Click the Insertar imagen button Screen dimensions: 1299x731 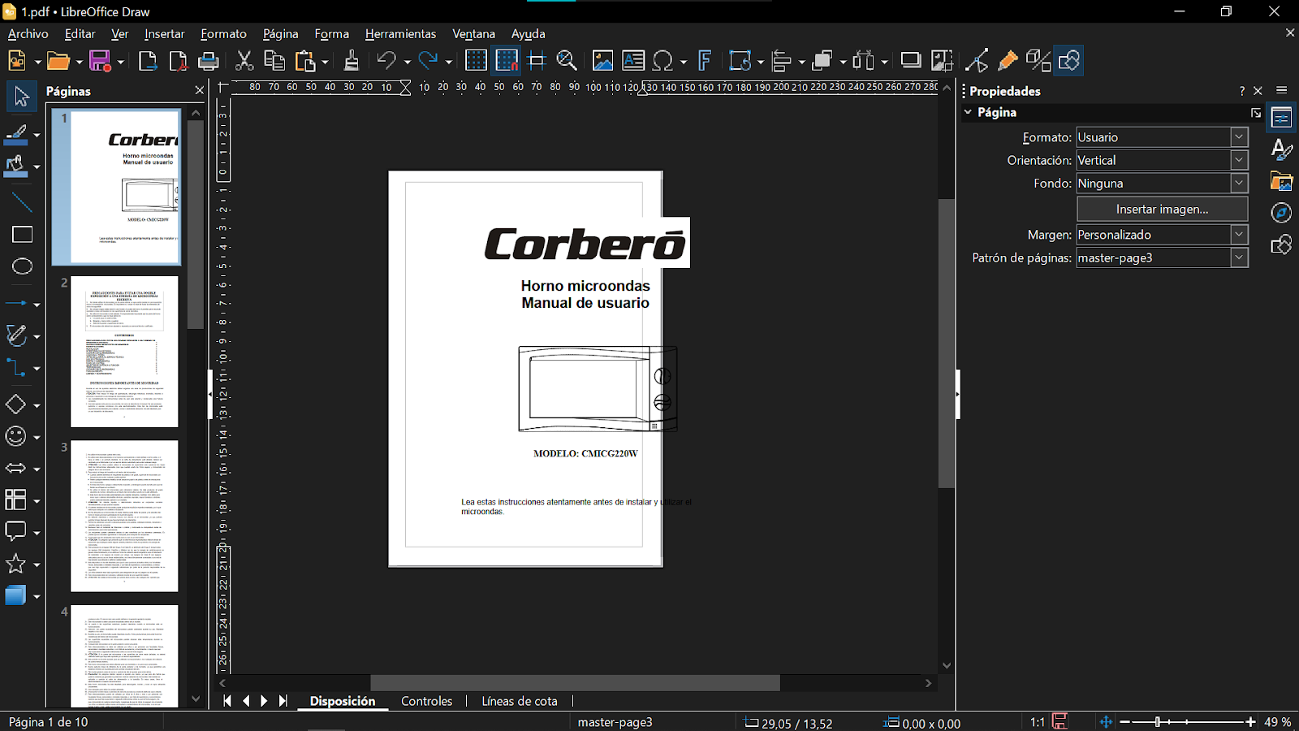click(1162, 209)
